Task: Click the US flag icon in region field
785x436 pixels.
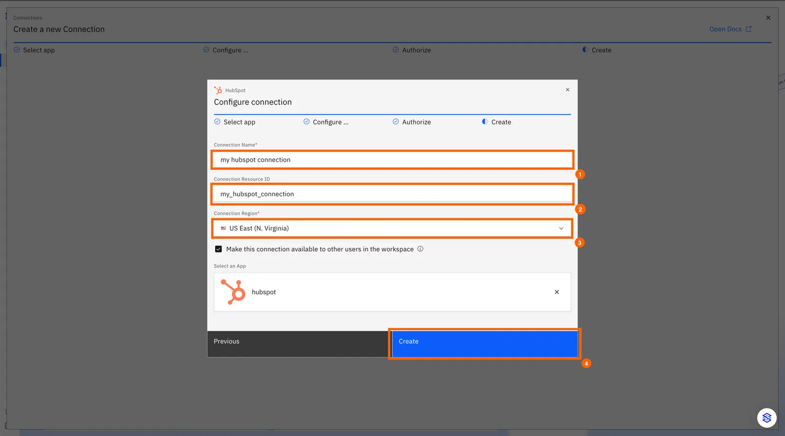Action: (x=223, y=229)
